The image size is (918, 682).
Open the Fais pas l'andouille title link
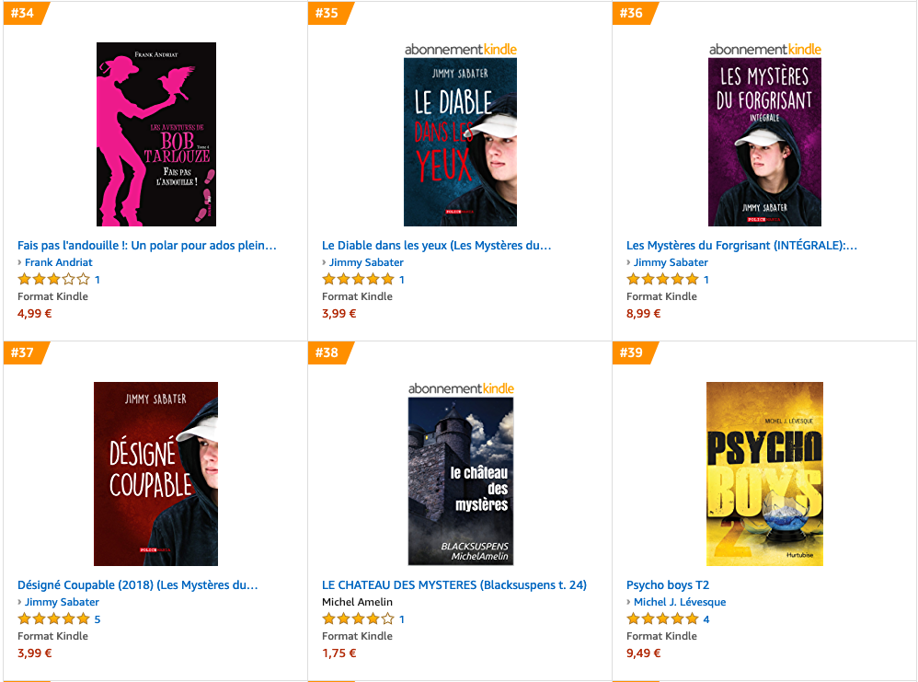147,246
